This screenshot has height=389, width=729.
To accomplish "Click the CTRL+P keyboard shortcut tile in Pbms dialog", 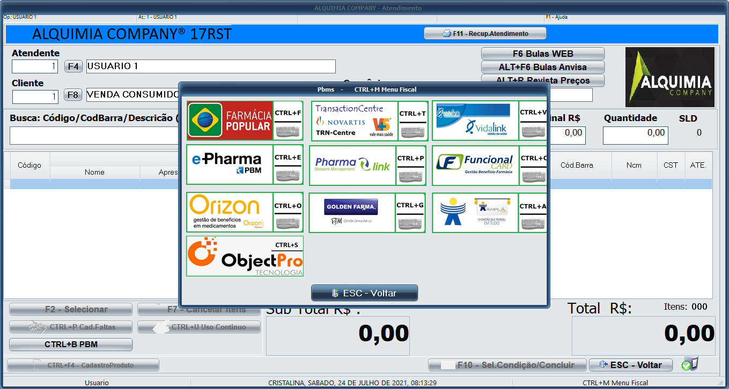I will [x=410, y=165].
